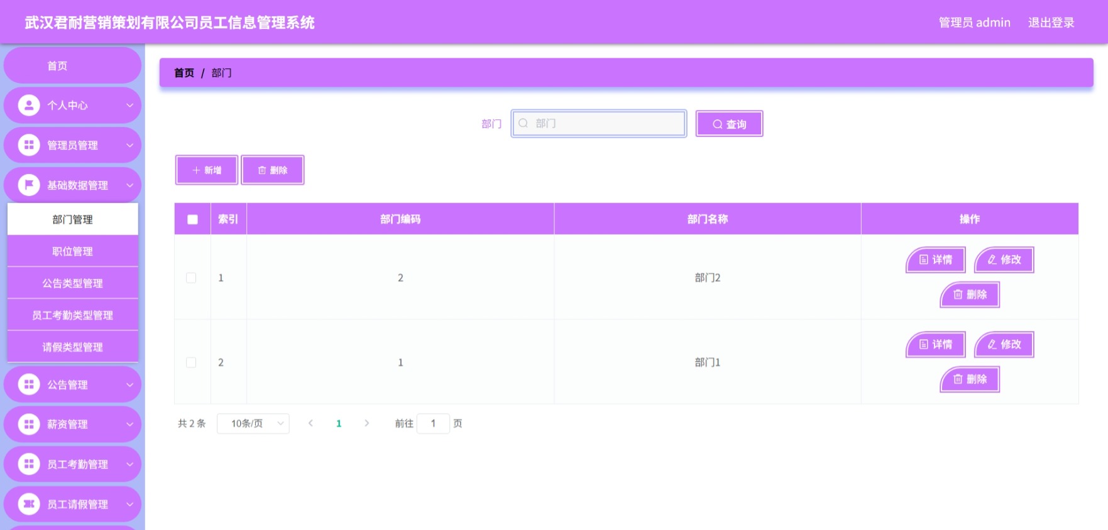Expand the 个人中心 menu chevron
The width and height of the screenshot is (1108, 530).
pyautogui.click(x=129, y=105)
